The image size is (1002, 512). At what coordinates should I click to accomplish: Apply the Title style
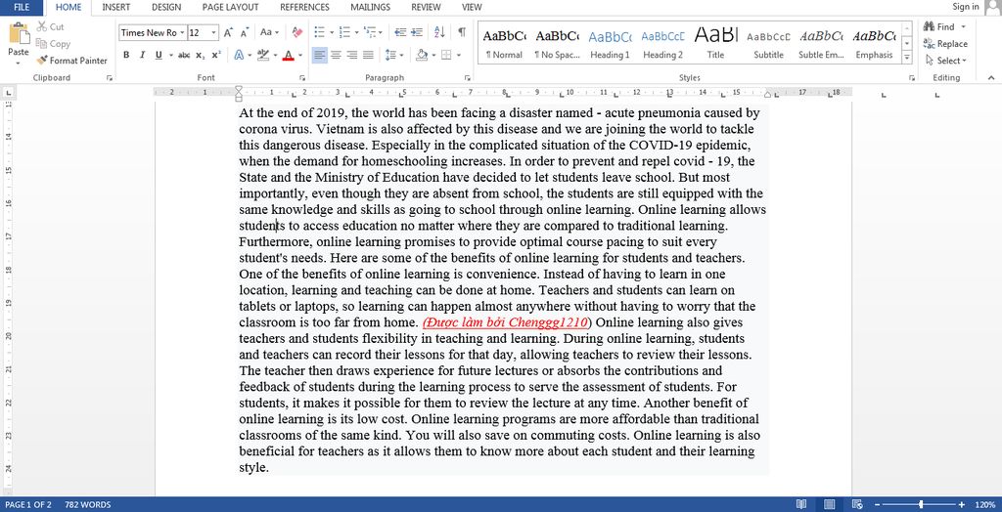[715, 43]
